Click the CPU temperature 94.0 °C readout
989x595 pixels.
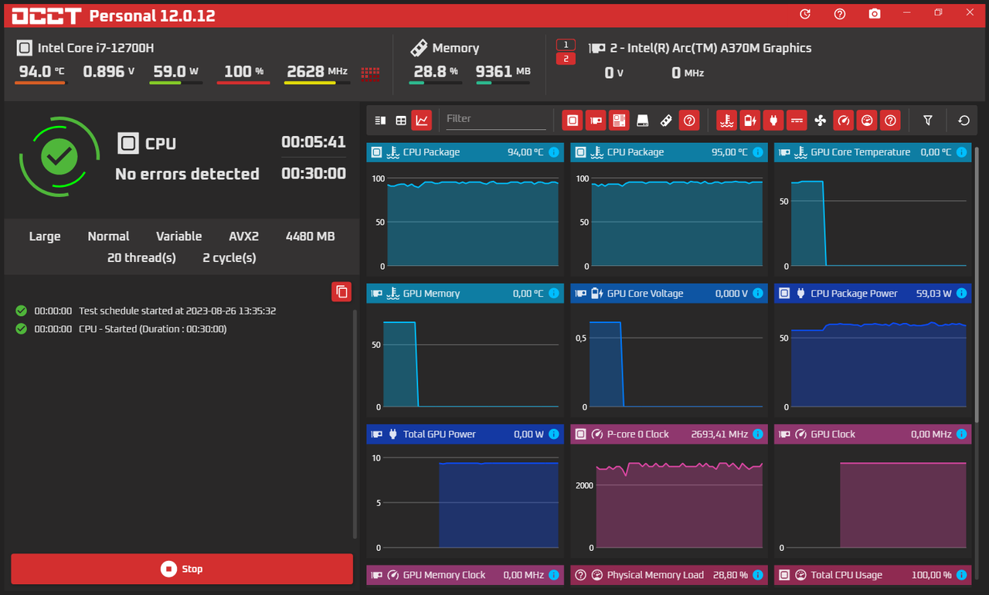coord(42,72)
